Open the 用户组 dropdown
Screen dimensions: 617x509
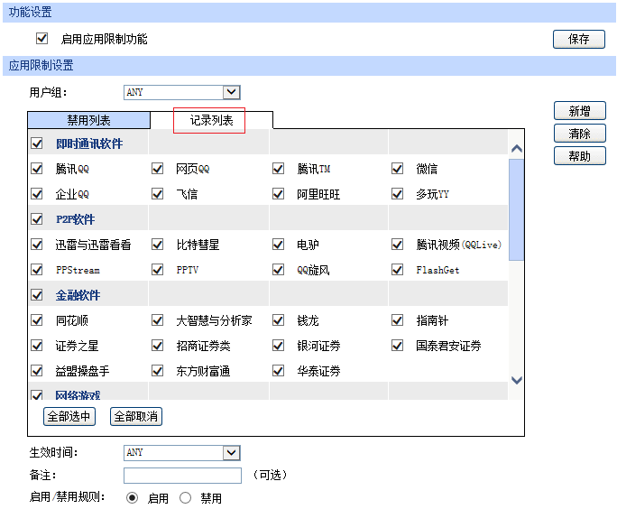point(231,92)
